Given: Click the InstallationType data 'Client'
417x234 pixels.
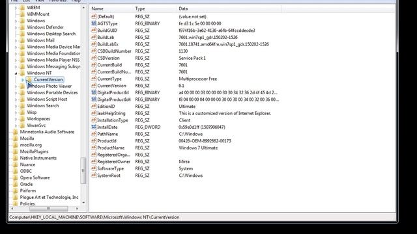Looking at the screenshot, I should tap(184, 120).
